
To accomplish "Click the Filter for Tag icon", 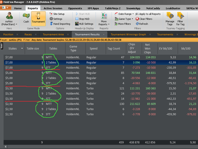I will 180,18.
